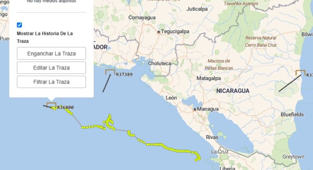Click the Mostrar La Historia De La Traza label
The width and height of the screenshot is (313, 170).
(45, 37)
